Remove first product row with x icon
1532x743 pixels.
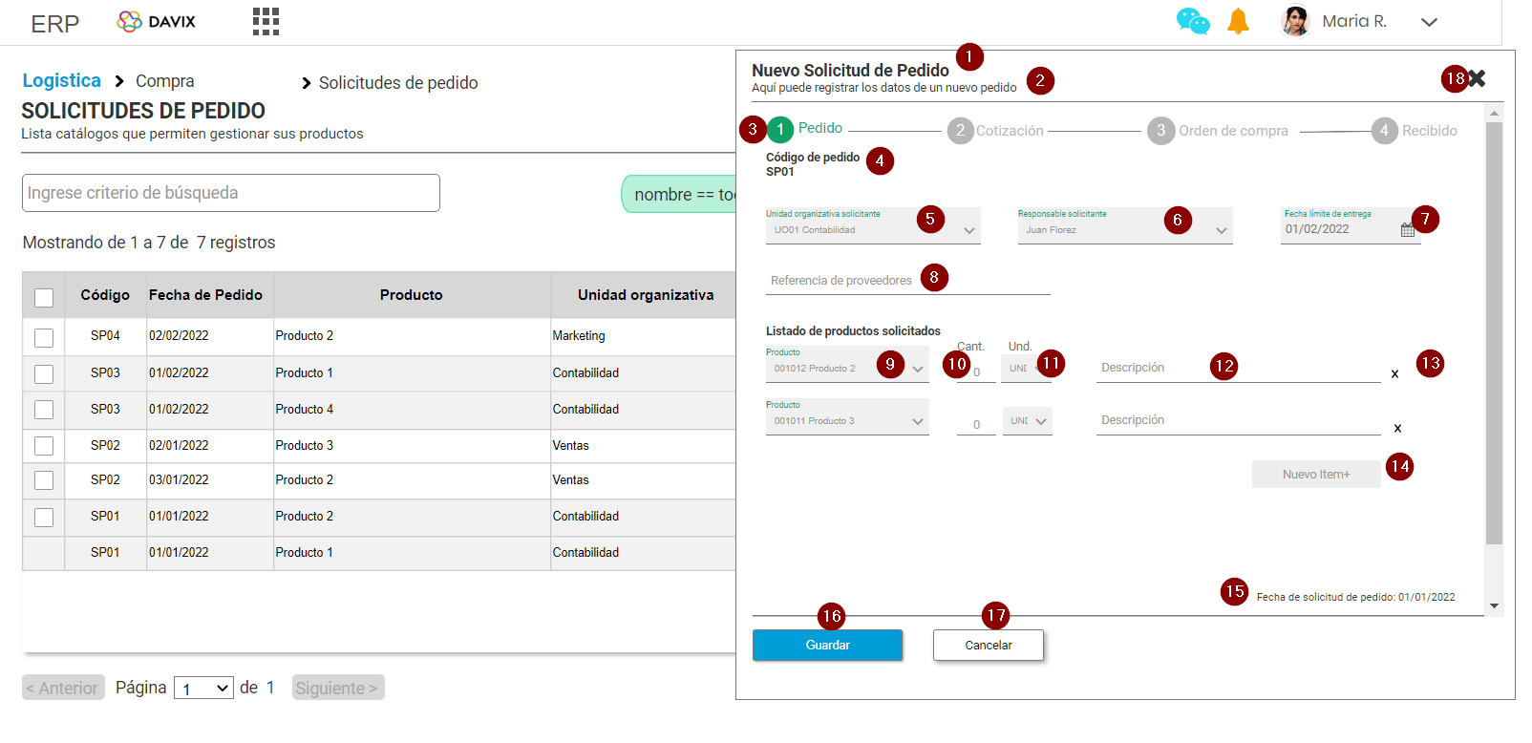tap(1394, 374)
